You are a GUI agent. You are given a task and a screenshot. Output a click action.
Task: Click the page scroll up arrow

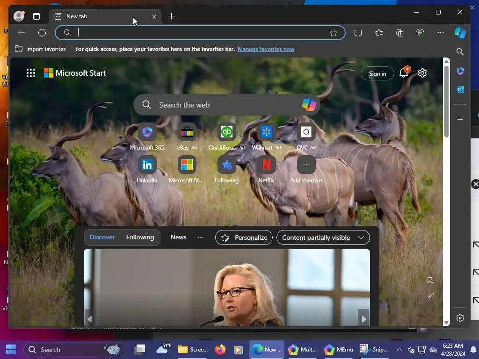[446, 61]
